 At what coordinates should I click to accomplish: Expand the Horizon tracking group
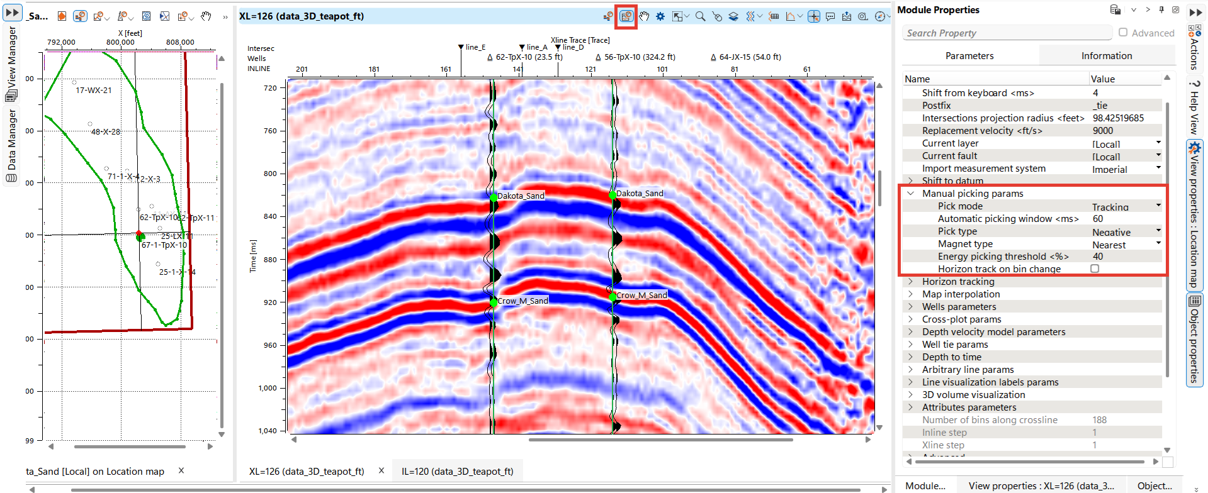point(910,282)
